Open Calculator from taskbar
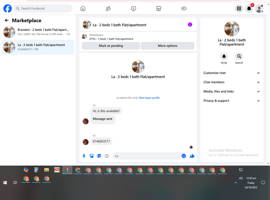 click(x=36, y=170)
